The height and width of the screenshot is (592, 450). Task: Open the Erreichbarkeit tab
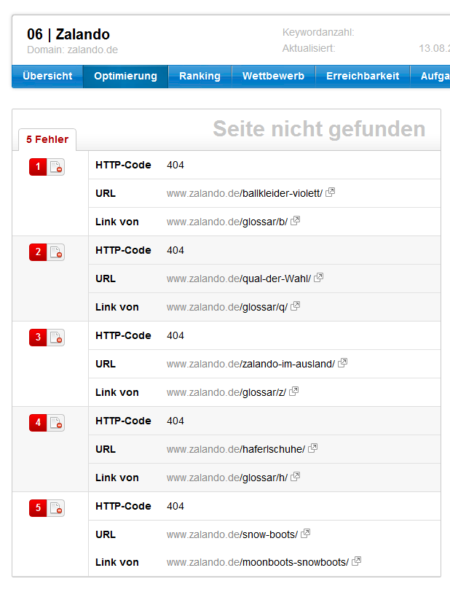[x=363, y=76]
